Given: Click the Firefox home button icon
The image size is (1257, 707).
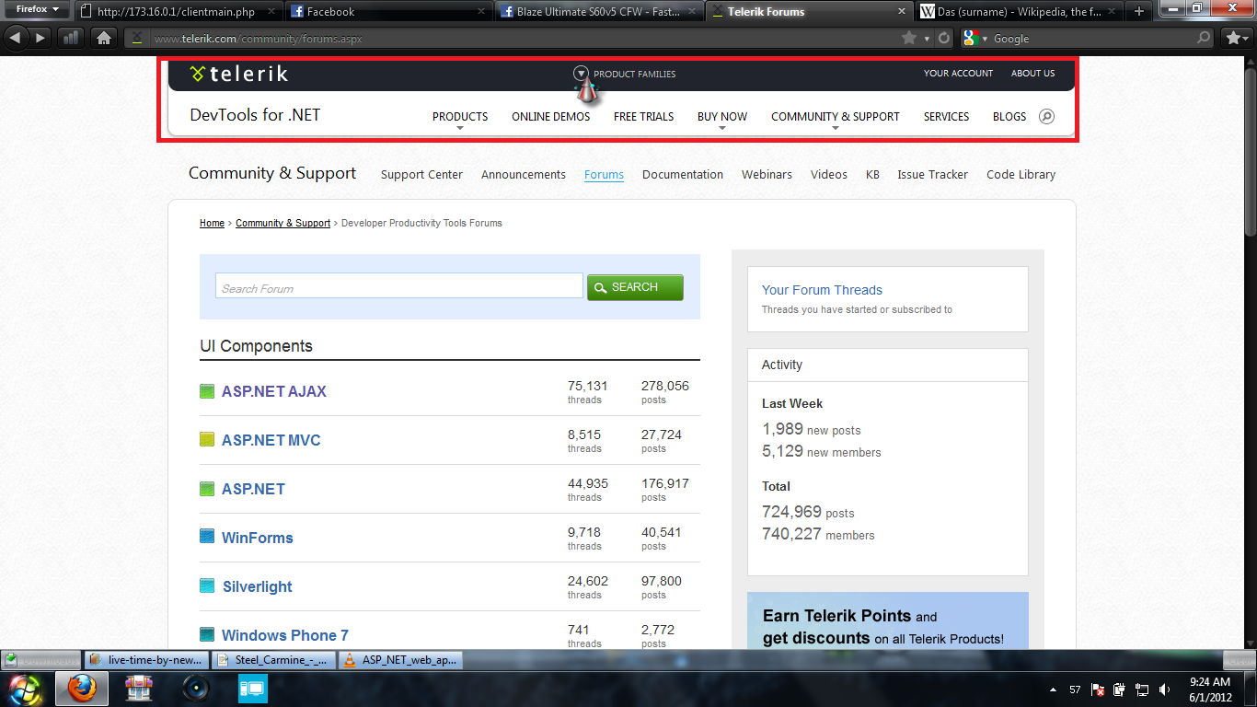Looking at the screenshot, I should coord(104,38).
